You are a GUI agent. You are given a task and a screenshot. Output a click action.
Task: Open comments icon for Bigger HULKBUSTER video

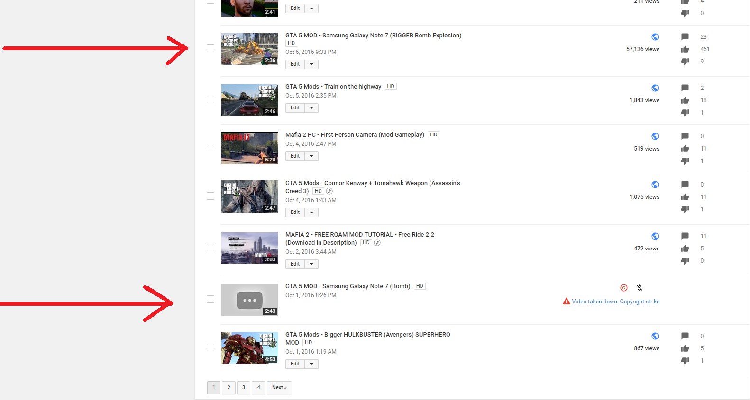(685, 336)
